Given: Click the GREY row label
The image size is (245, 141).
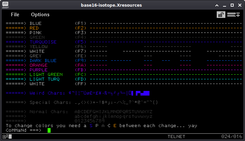Looking at the screenshot, I should (x=36, y=56).
